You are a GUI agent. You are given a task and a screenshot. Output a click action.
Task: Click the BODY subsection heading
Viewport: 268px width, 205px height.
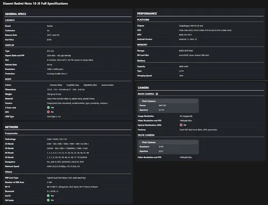coord(8,79)
